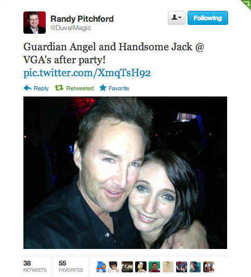Image resolution: width=251 pixels, height=277 pixels.
Task: Click the blue Mudkip avatar
Action: pyautogui.click(x=101, y=267)
